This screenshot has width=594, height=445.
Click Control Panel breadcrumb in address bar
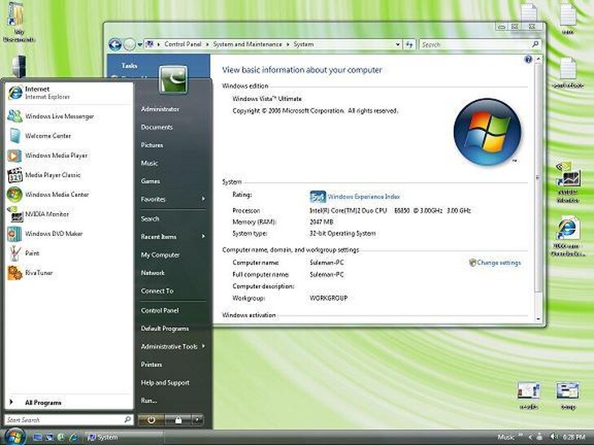click(183, 44)
